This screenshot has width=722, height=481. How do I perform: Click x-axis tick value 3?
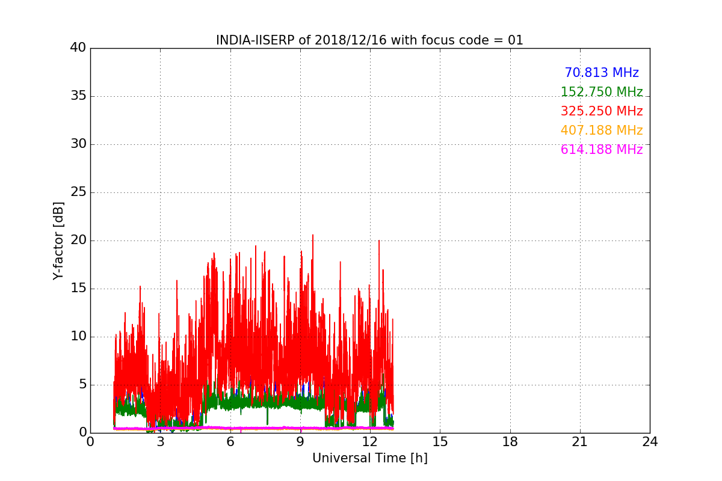(x=160, y=441)
